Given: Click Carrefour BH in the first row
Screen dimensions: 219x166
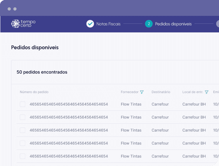Looking at the screenshot, I should pos(194,104).
